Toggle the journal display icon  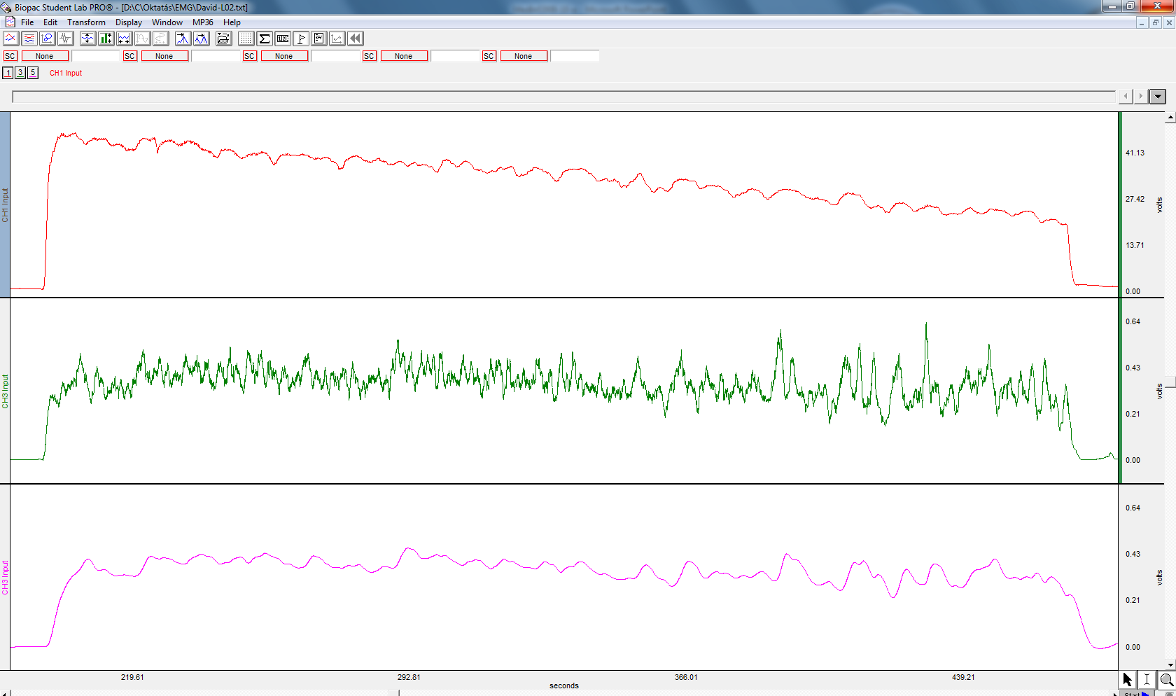pos(319,39)
